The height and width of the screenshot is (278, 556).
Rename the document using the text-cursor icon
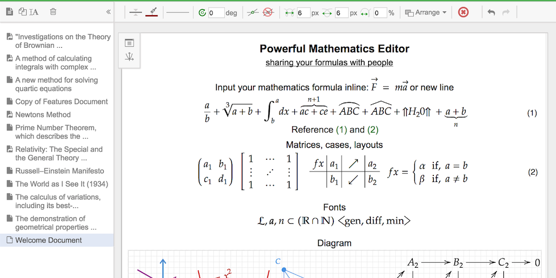(34, 12)
